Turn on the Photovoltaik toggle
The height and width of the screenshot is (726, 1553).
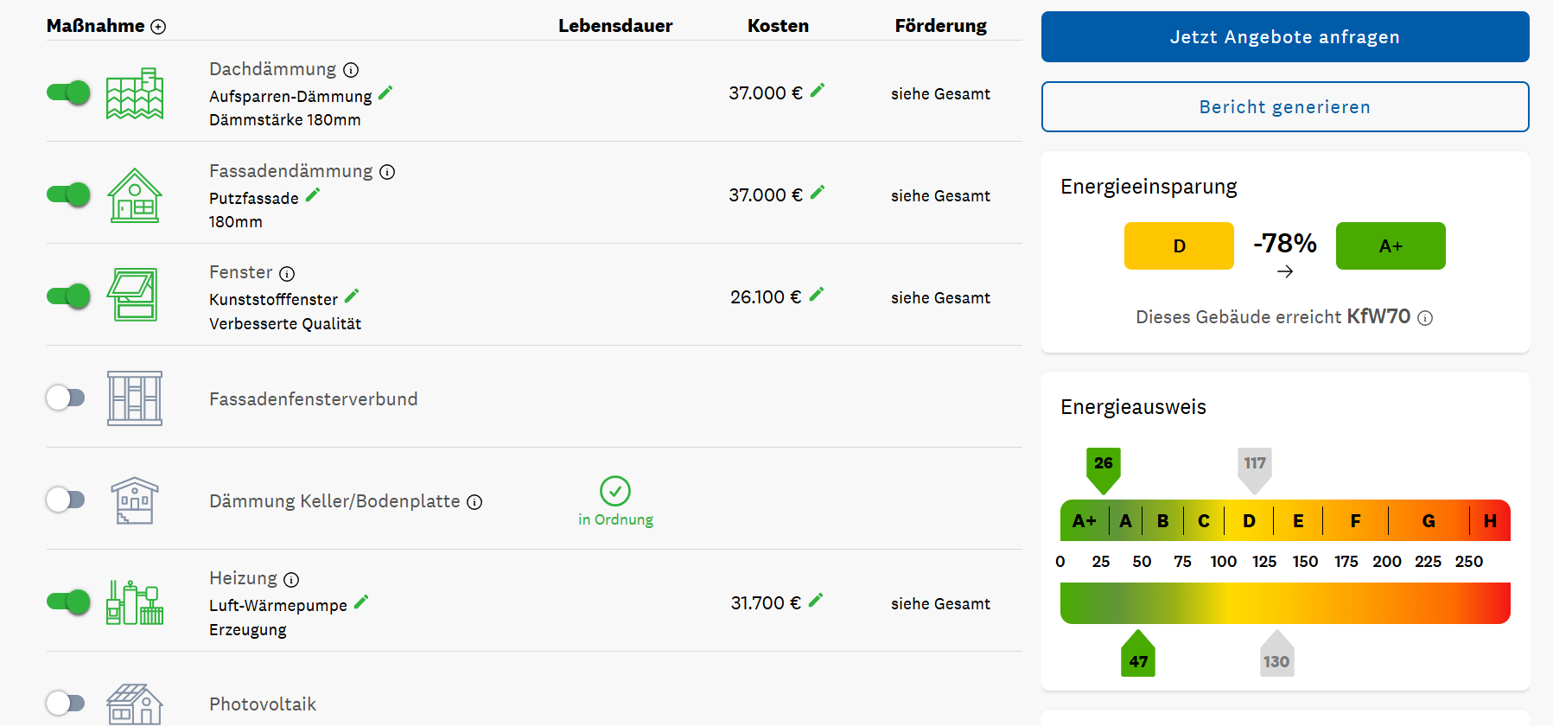66,703
